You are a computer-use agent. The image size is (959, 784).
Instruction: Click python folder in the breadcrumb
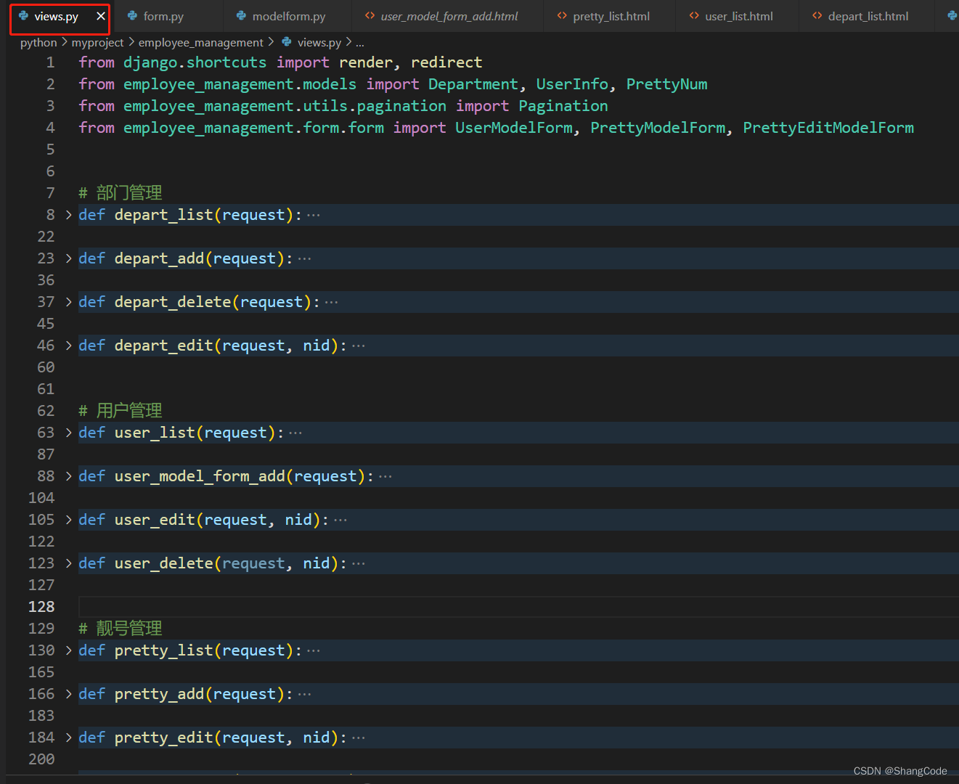[x=38, y=43]
